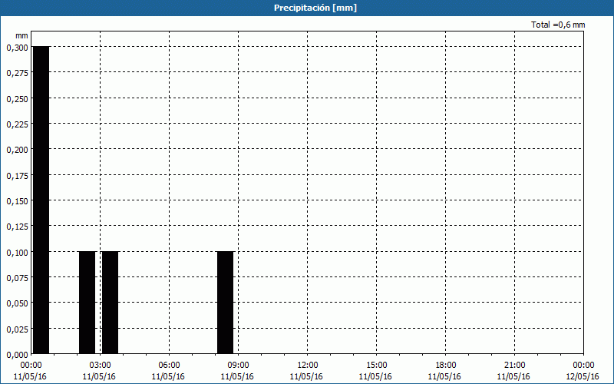Click the 15:00 x-axis time label
Image resolution: width=614 pixels, height=384 pixels.
pos(376,366)
